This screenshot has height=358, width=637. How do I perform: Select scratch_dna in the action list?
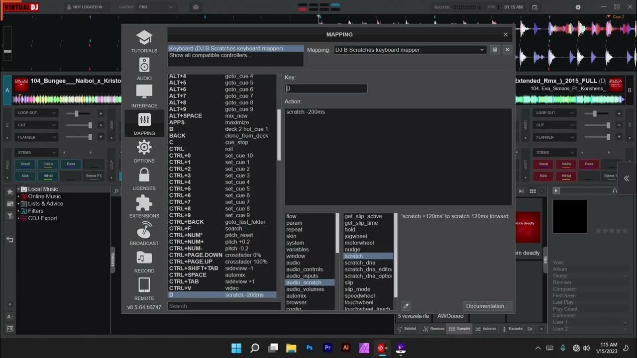[368, 263]
